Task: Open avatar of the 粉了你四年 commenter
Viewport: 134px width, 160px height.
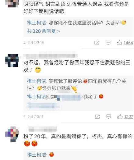Action: [x=12, y=60]
